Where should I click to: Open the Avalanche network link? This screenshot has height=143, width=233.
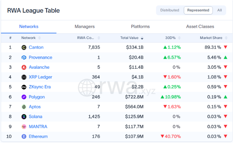[x=39, y=67]
